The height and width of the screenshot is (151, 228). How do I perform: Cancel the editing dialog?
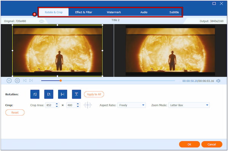[212, 144]
